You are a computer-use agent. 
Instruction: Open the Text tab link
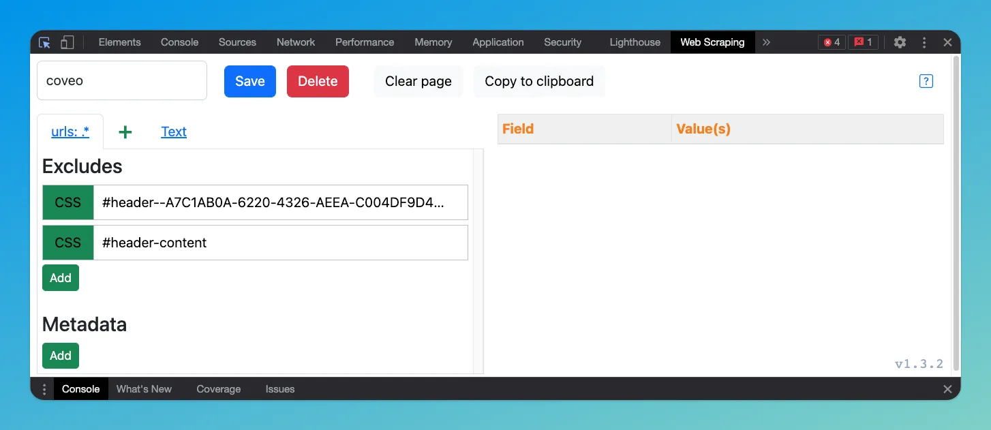coord(174,132)
